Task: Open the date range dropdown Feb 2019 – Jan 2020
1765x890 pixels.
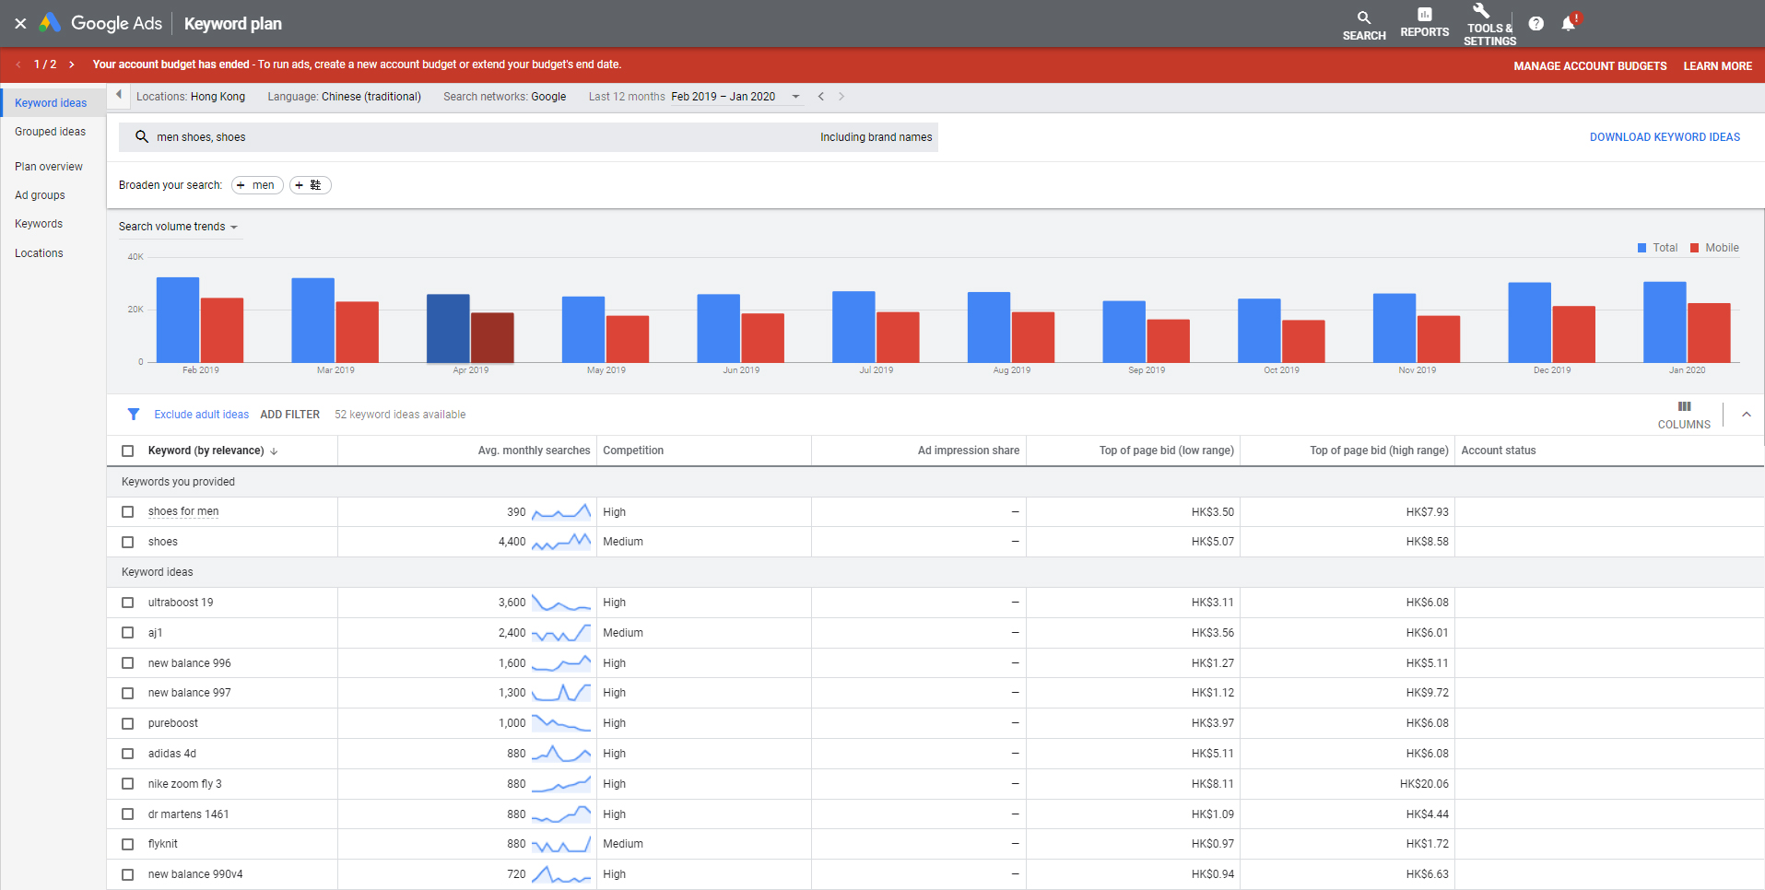Action: (735, 96)
